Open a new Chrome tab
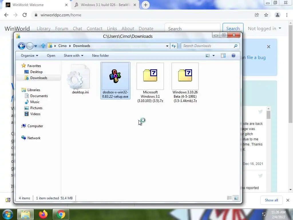Image resolution: width=293 pixels, height=220 pixels. pos(146,5)
